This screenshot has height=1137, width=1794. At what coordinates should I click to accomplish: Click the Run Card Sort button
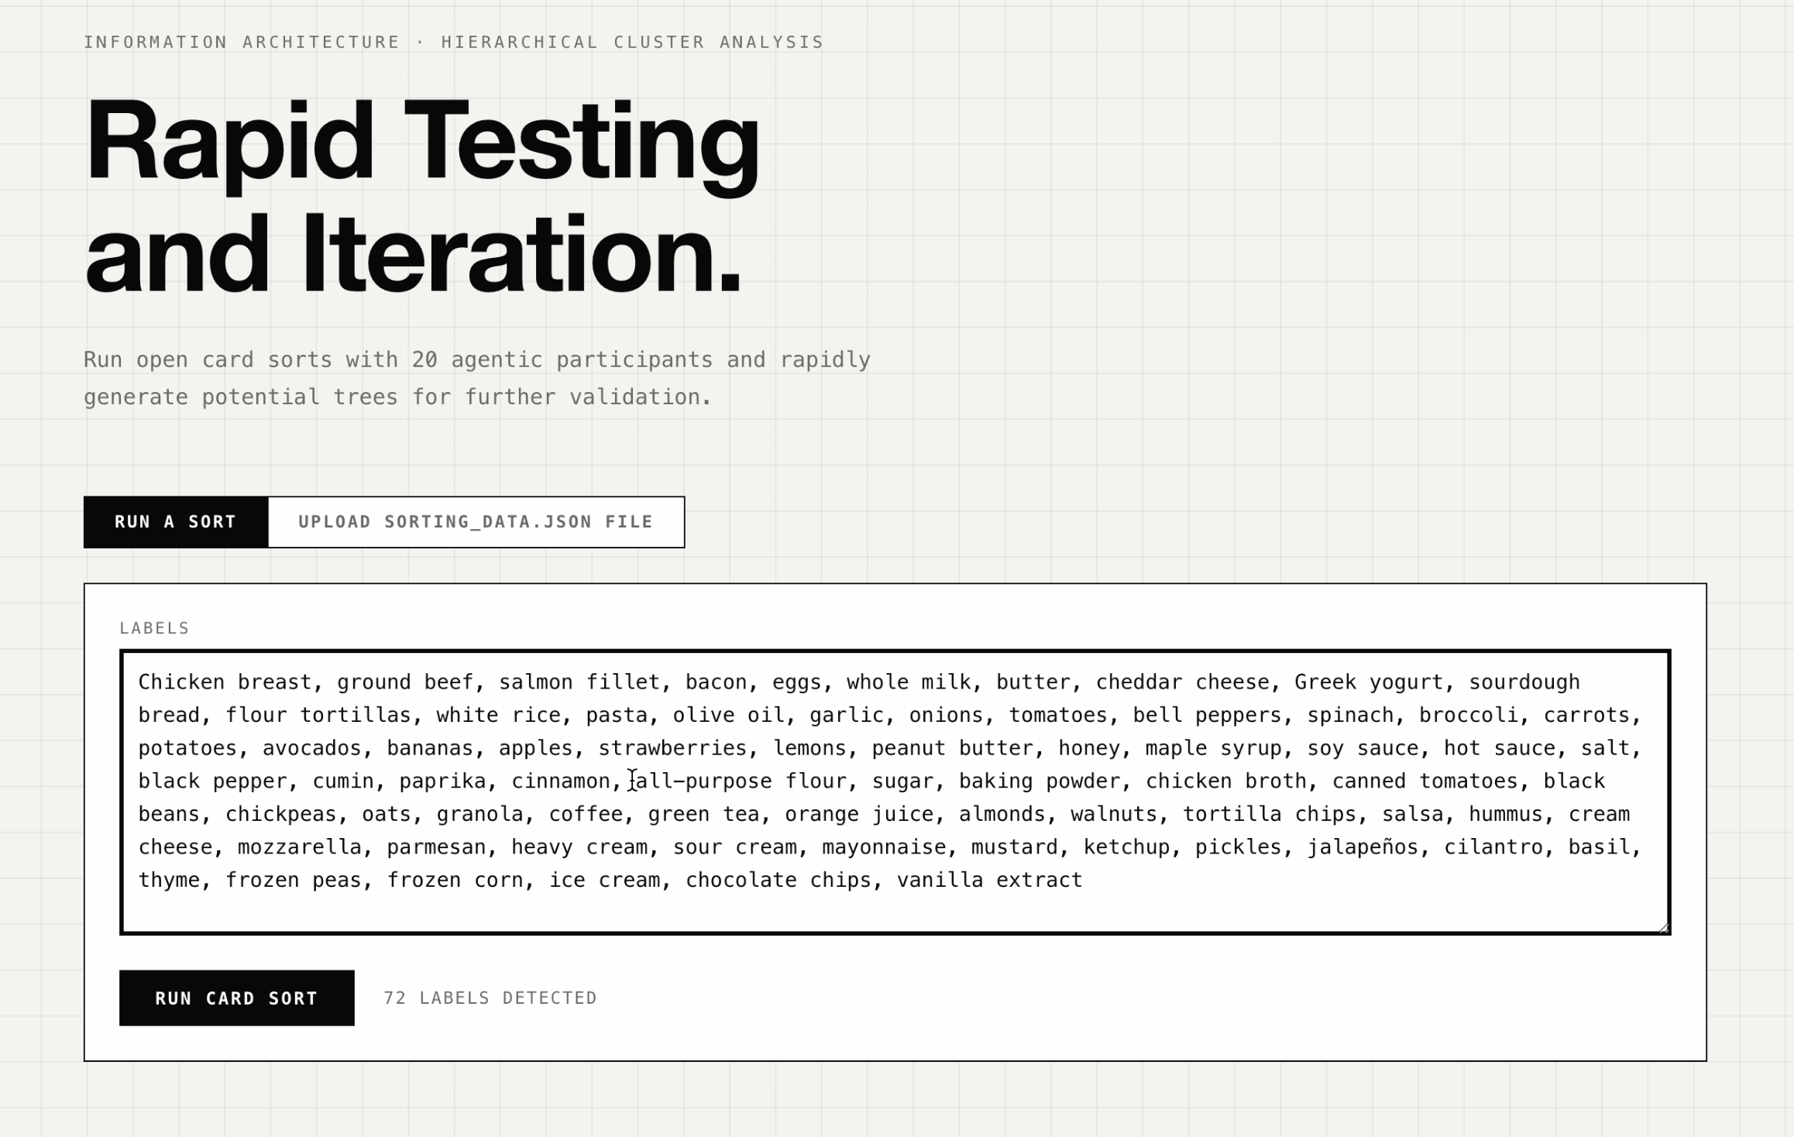coord(236,998)
